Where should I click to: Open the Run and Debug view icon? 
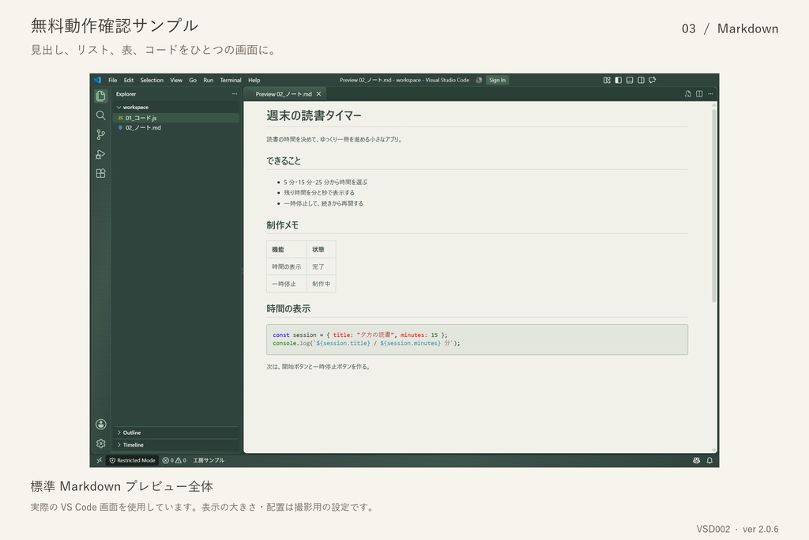click(100, 154)
